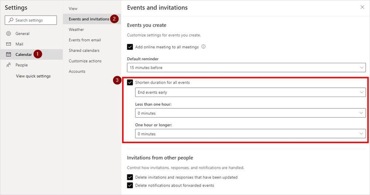Close the settings panel
Viewport: 370px width, 195px height.
click(362, 7)
